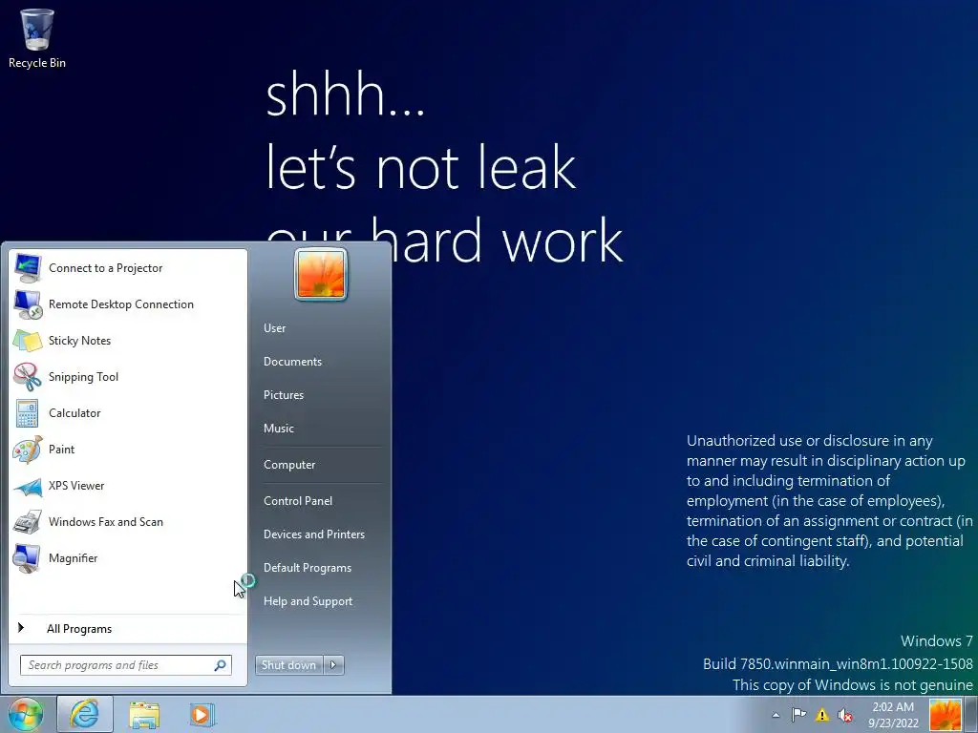Click the muted volume tray icon
The image size is (978, 733).
[x=845, y=715]
